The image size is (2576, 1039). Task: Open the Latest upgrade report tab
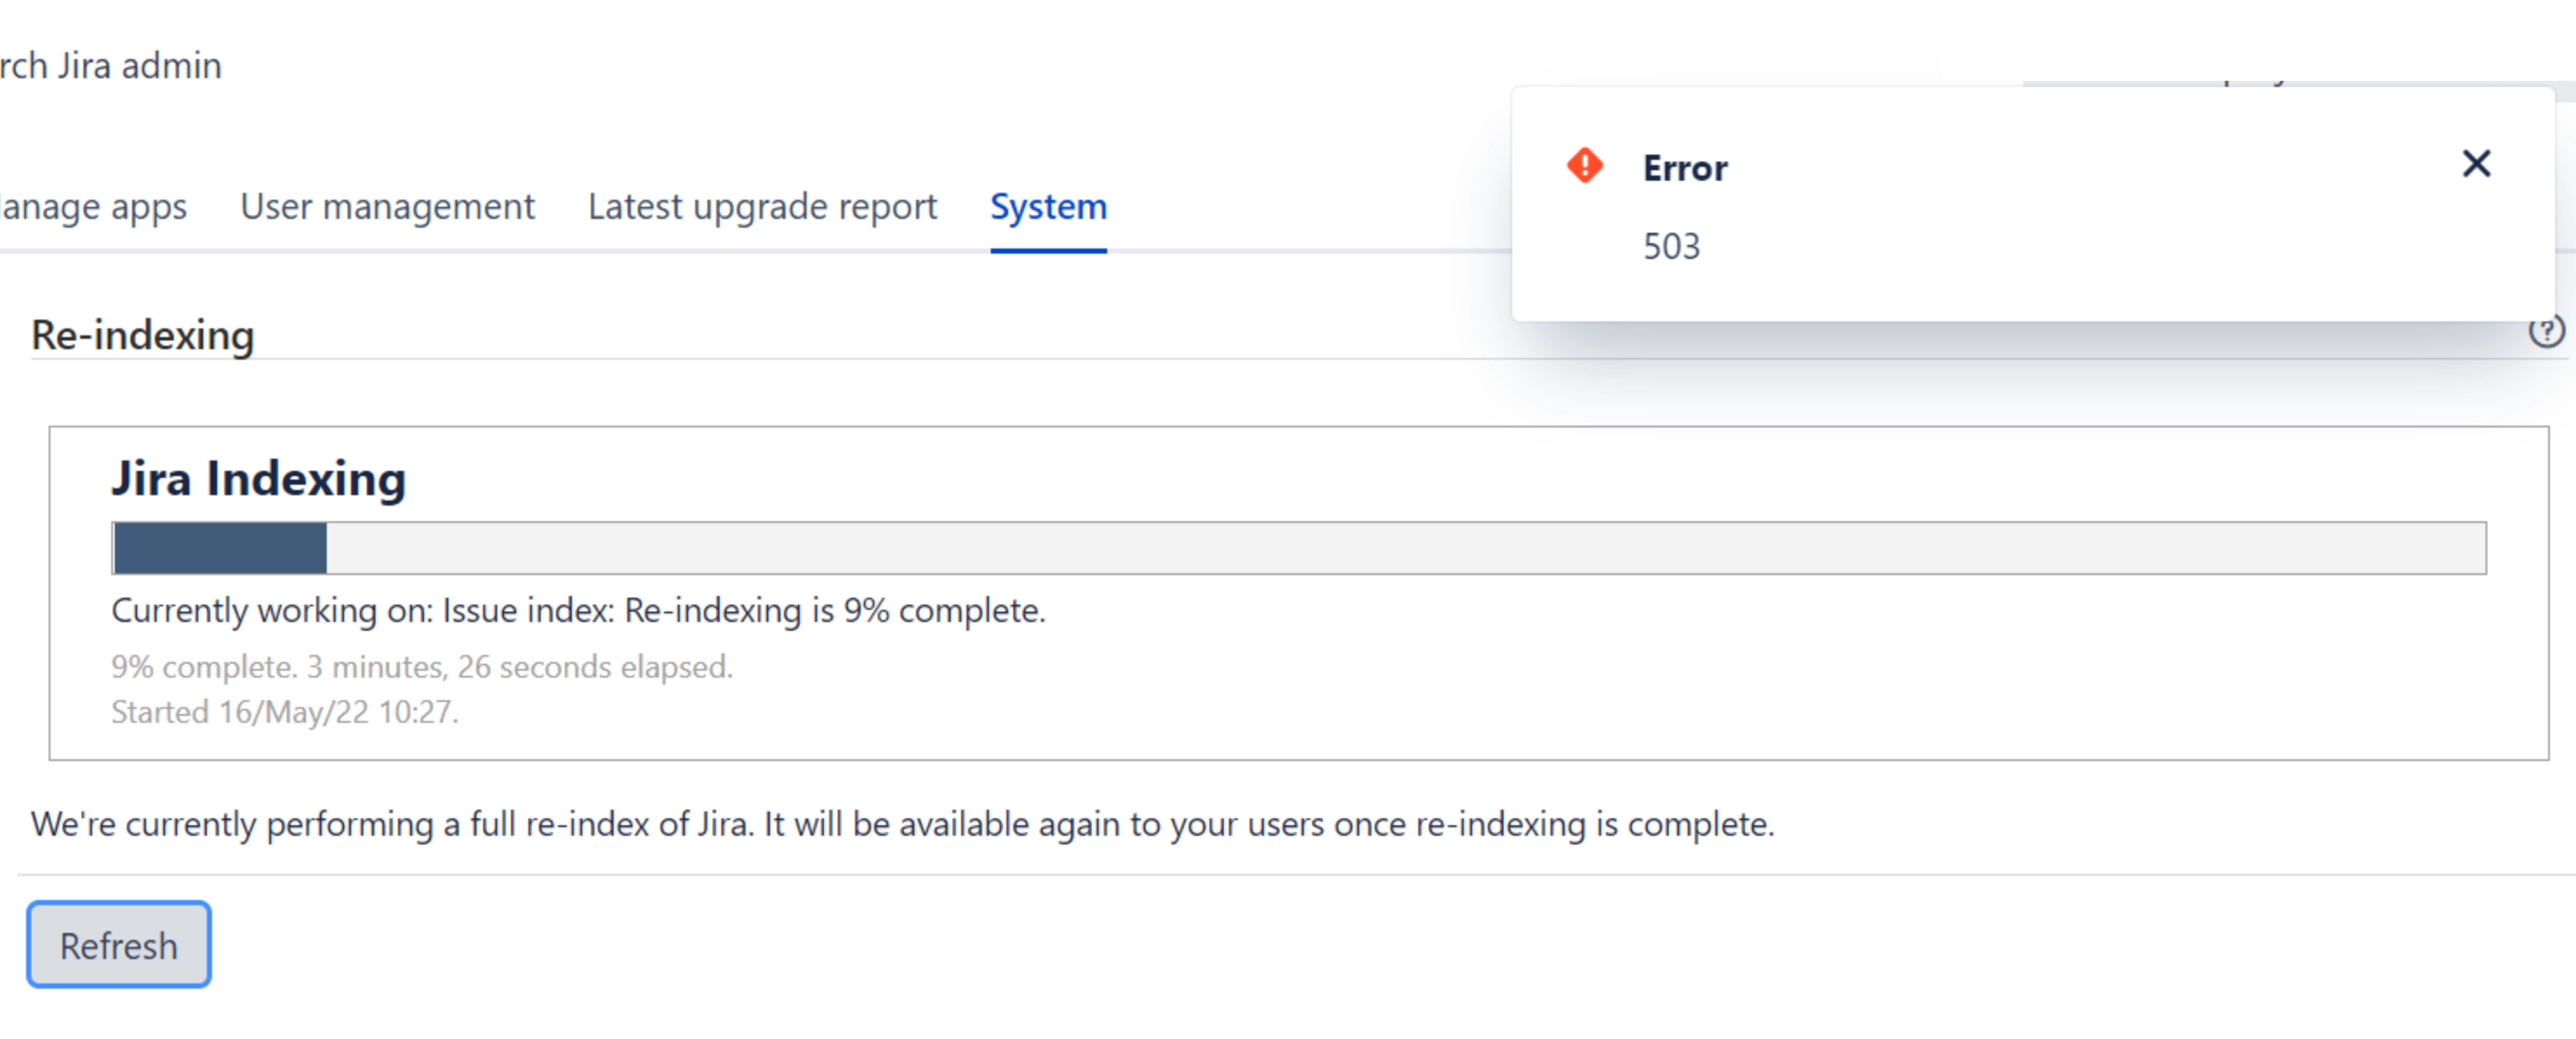point(762,207)
